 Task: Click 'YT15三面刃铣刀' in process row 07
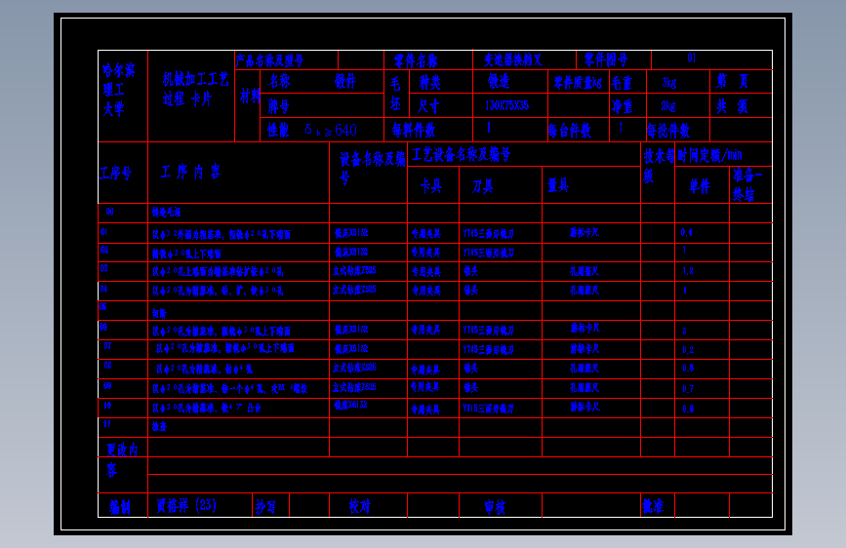[x=488, y=349]
